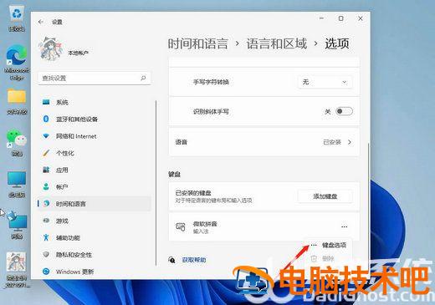Click the 添加键盘 button
The height and width of the screenshot is (305, 435).
click(x=325, y=196)
